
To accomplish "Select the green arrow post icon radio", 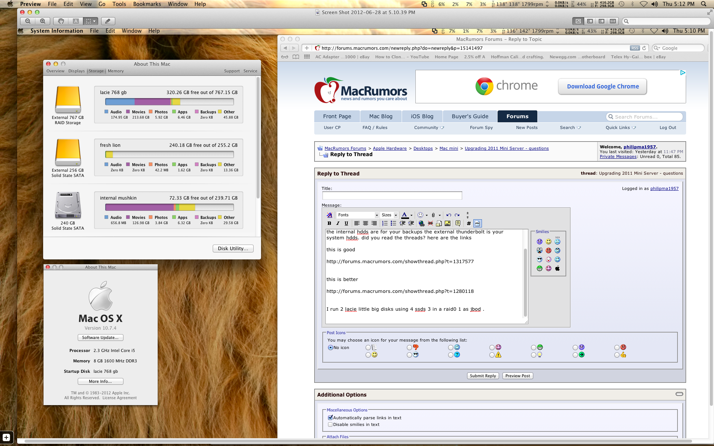I will [x=575, y=355].
